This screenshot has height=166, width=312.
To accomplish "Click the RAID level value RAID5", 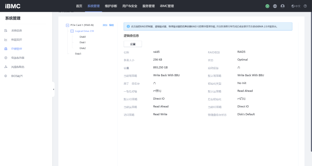I will 241,52.
